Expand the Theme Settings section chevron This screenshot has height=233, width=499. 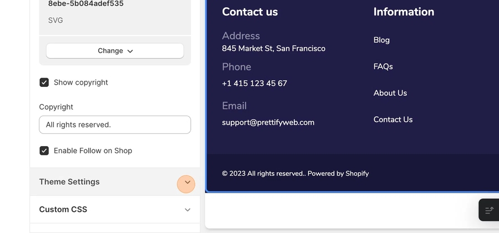(187, 182)
